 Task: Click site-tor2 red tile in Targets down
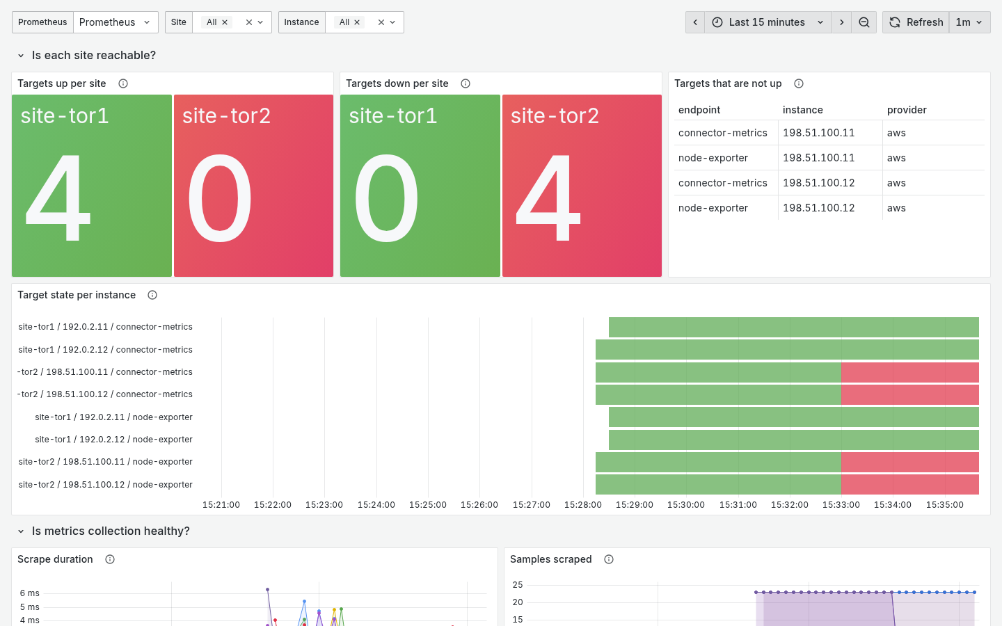pos(582,186)
